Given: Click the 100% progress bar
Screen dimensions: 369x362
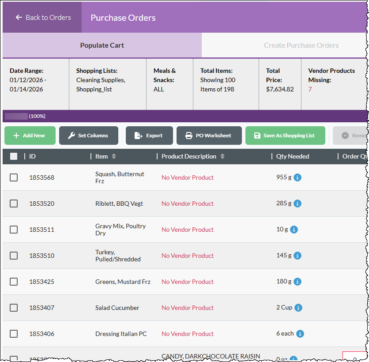Looking at the screenshot, I should tap(16, 116).
